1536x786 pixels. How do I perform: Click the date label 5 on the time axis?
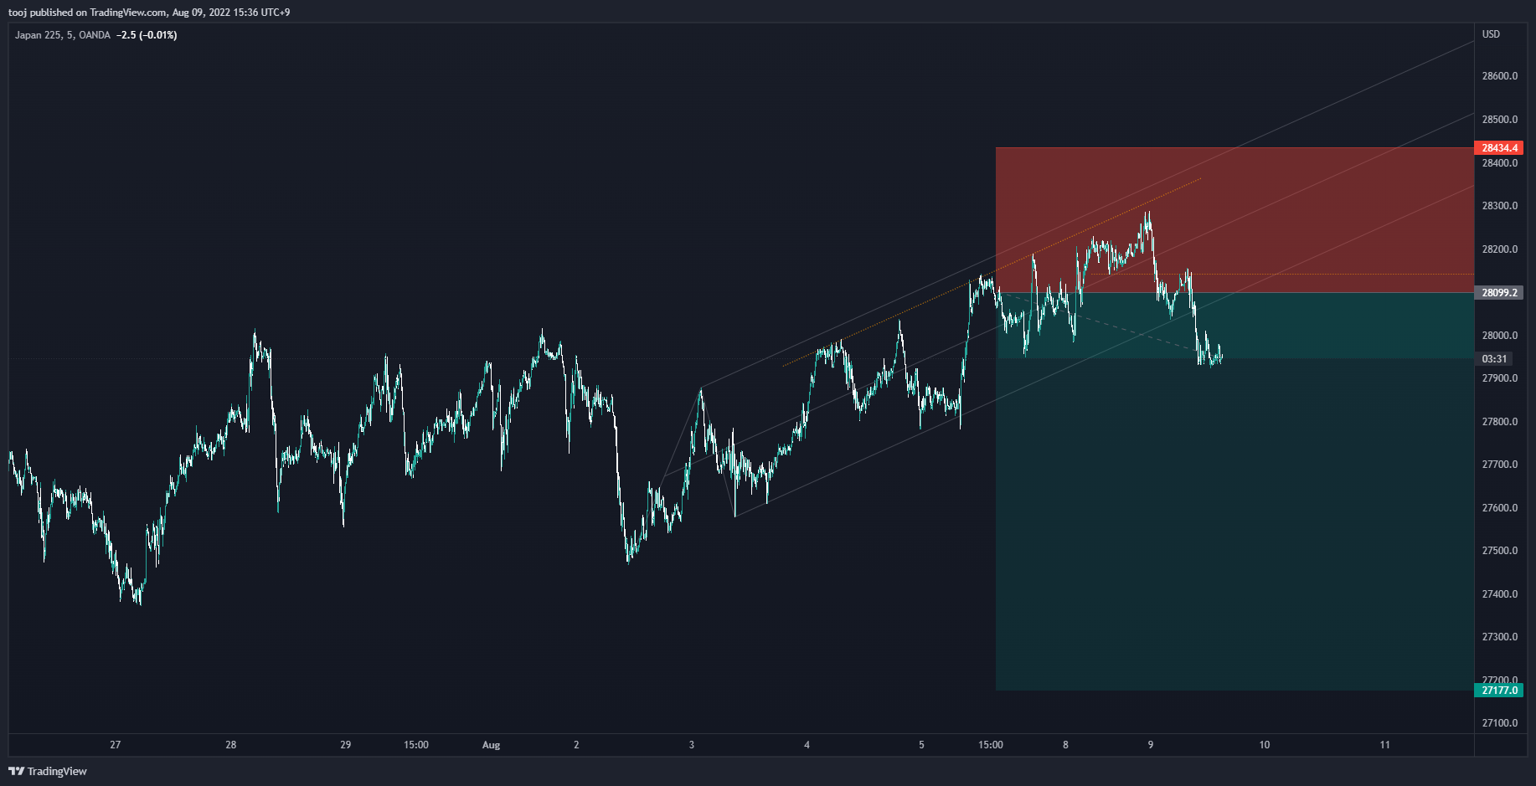[x=922, y=745]
